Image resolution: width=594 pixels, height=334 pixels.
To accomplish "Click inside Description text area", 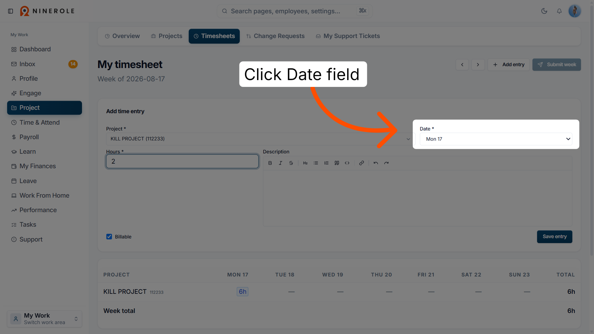I will point(417,198).
